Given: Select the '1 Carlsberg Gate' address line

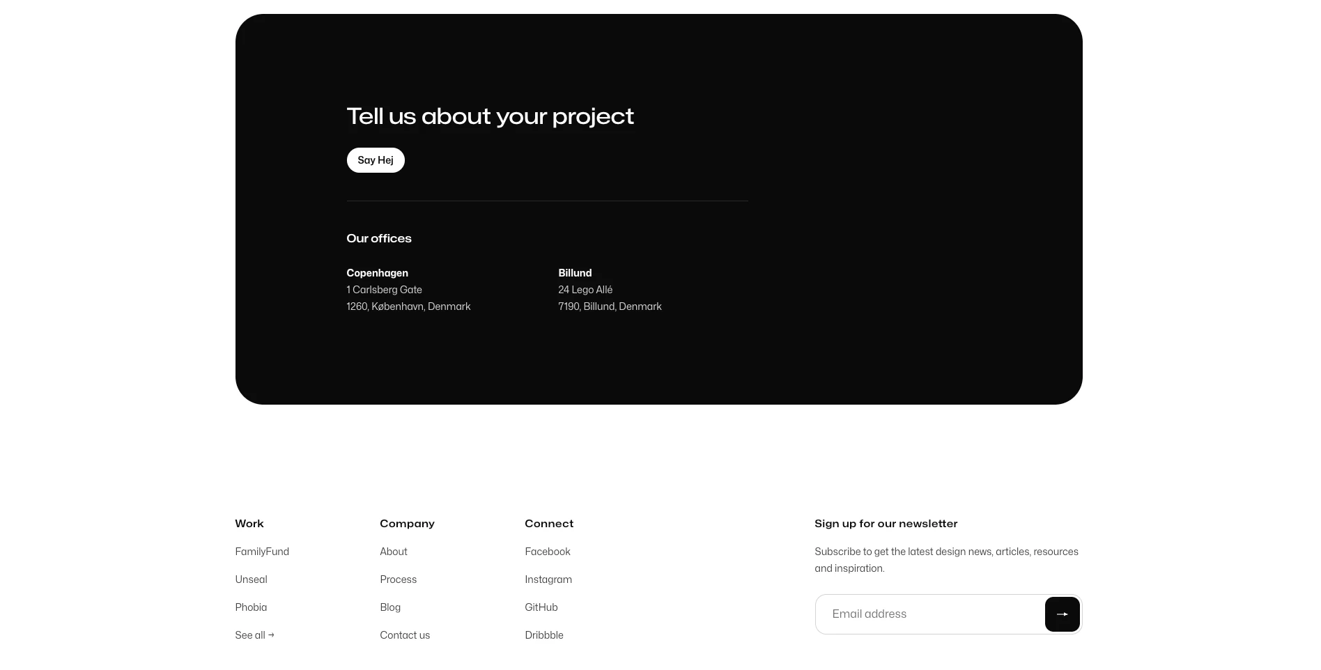Looking at the screenshot, I should coord(384,290).
